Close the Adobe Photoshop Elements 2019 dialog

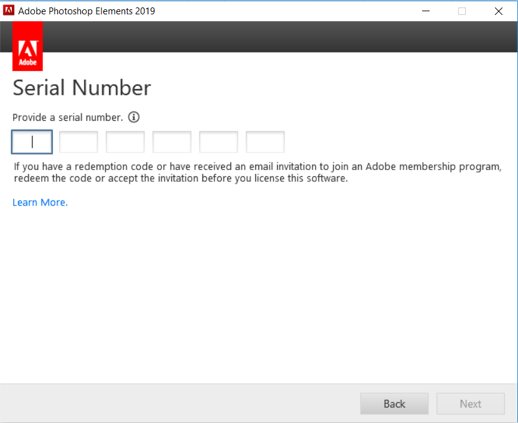coord(499,11)
